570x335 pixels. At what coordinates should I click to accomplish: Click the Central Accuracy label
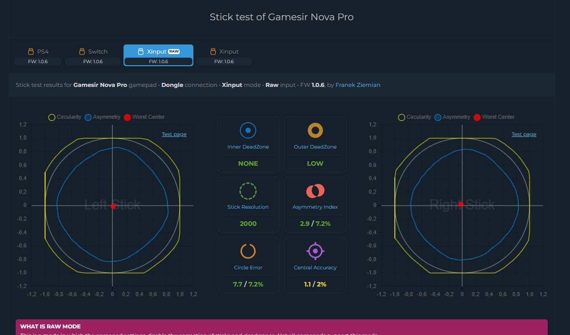pyautogui.click(x=315, y=268)
